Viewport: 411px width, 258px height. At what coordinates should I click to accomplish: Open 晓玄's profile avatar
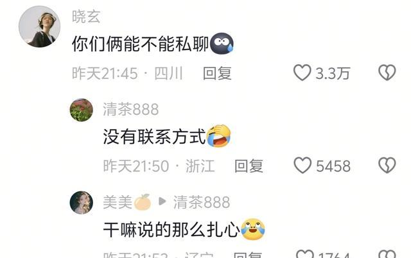pyautogui.click(x=40, y=27)
